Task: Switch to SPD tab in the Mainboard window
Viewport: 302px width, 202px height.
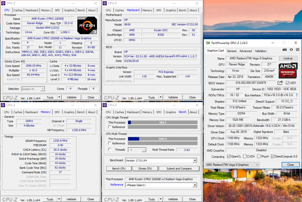Action: pyautogui.click(x=159, y=10)
